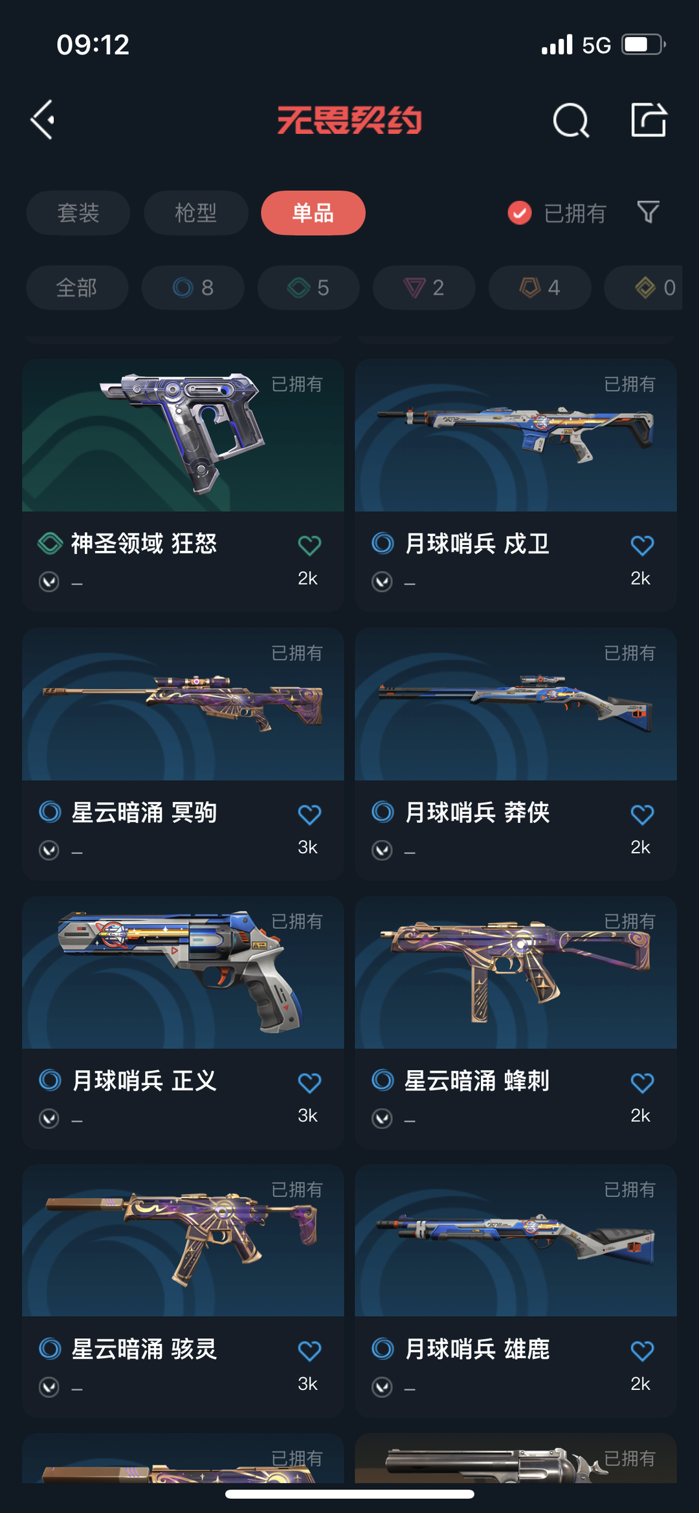Like 星云暗涌 冥驹 heart icon
The image size is (699, 1513).
(x=309, y=814)
